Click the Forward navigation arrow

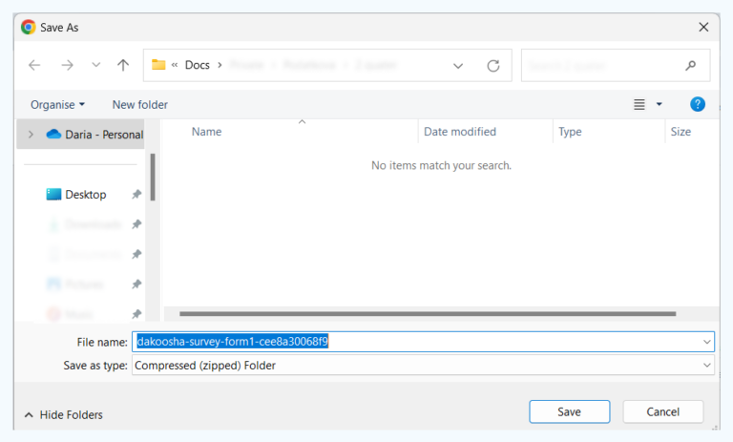click(x=67, y=66)
